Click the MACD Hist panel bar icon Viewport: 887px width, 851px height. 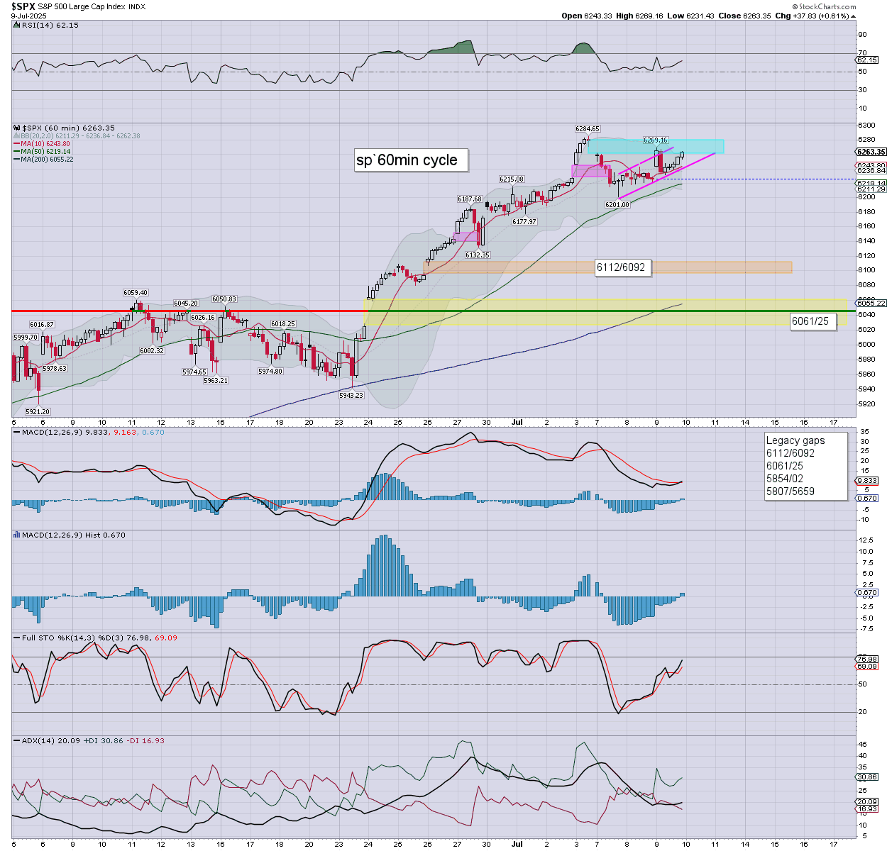pyautogui.click(x=17, y=535)
